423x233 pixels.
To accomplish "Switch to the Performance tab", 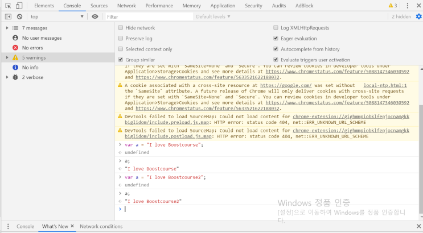I will [159, 6].
